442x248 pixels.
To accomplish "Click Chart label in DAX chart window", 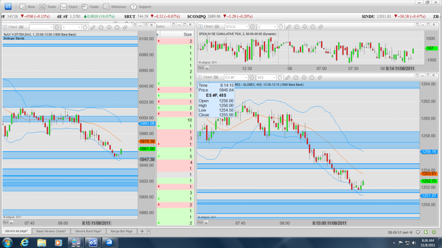I will [x=13, y=27].
